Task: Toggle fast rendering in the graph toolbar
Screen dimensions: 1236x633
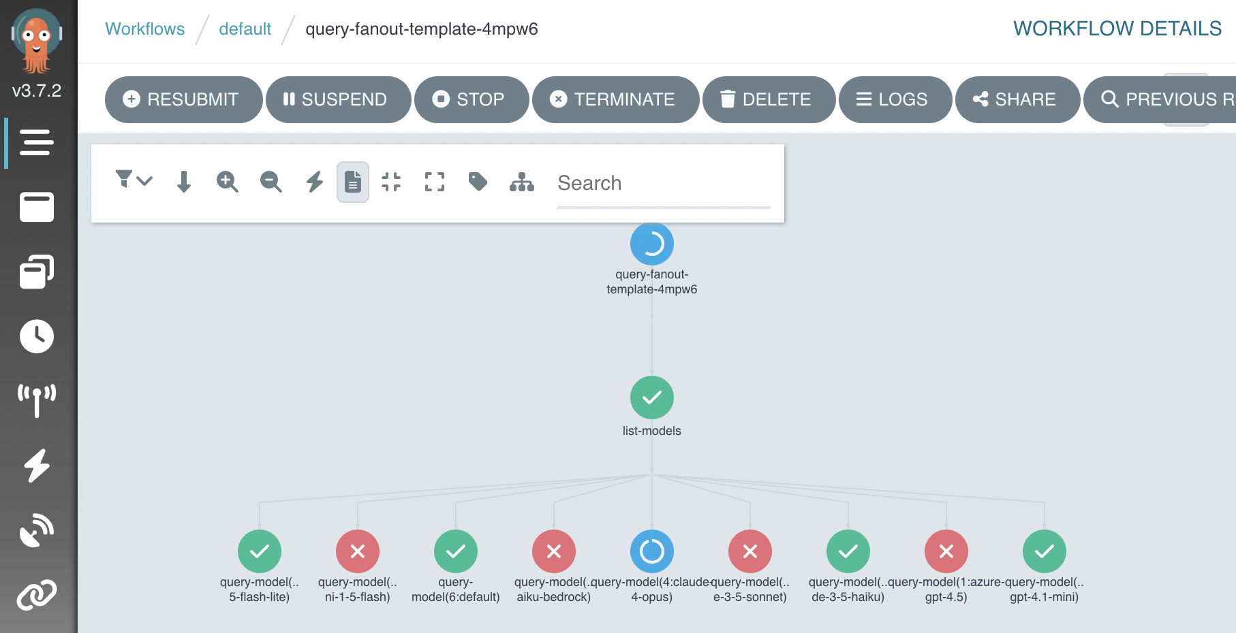Action: click(x=313, y=182)
